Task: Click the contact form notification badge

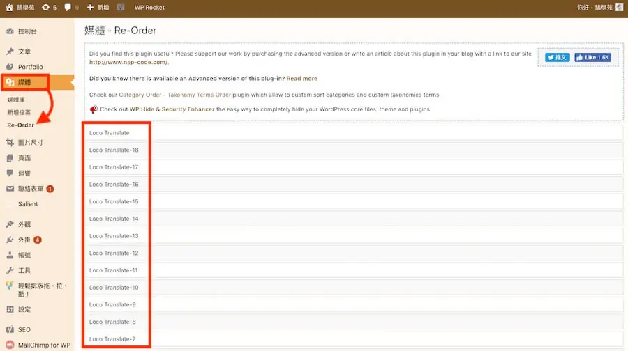Action: (x=50, y=189)
